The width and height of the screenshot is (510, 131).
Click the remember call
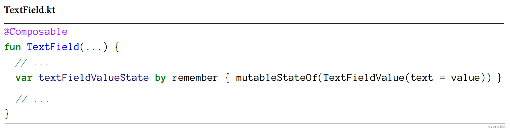point(195,78)
